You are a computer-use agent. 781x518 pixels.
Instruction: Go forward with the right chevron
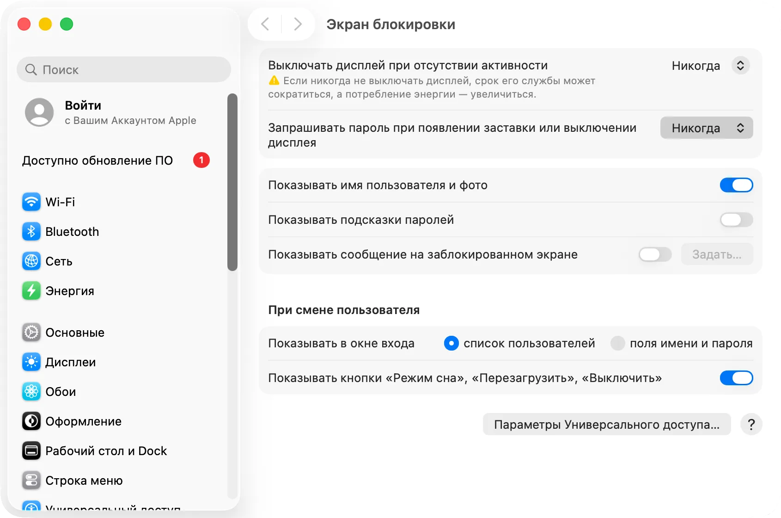pos(298,24)
